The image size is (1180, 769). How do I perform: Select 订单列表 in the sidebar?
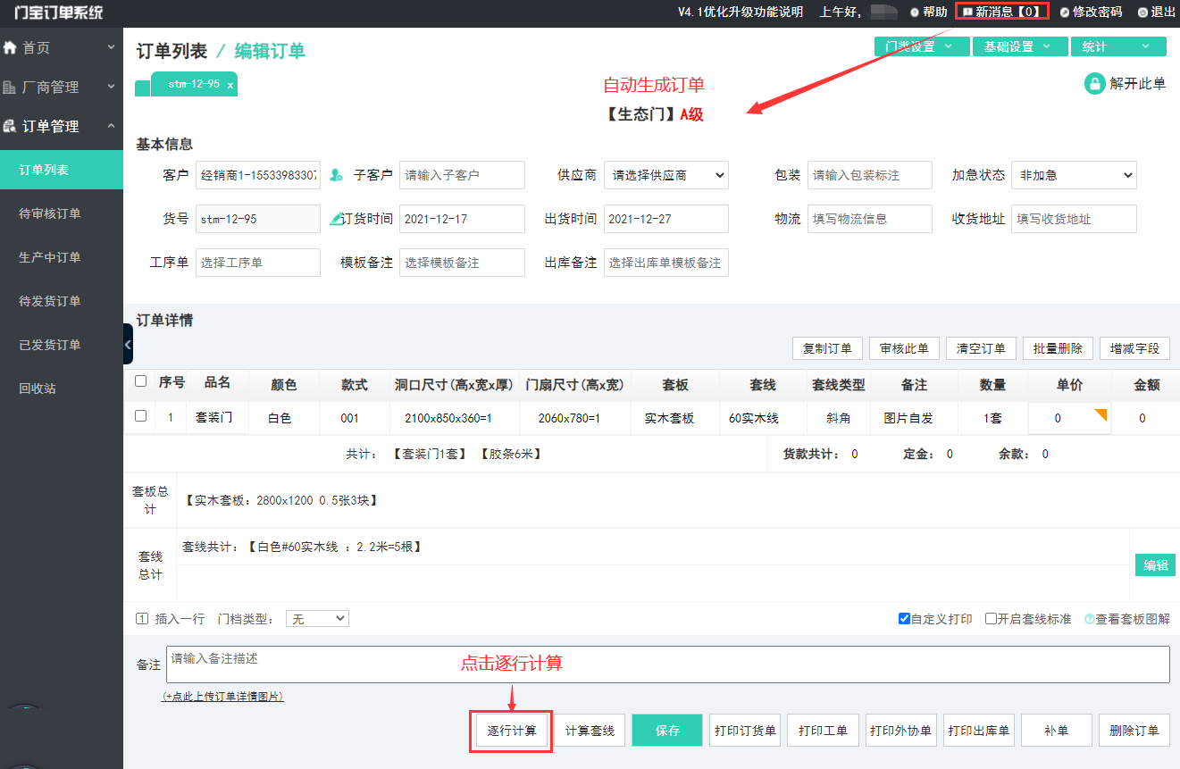pyautogui.click(x=62, y=170)
